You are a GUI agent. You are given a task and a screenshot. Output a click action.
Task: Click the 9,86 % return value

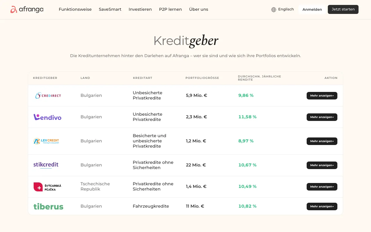click(x=246, y=95)
